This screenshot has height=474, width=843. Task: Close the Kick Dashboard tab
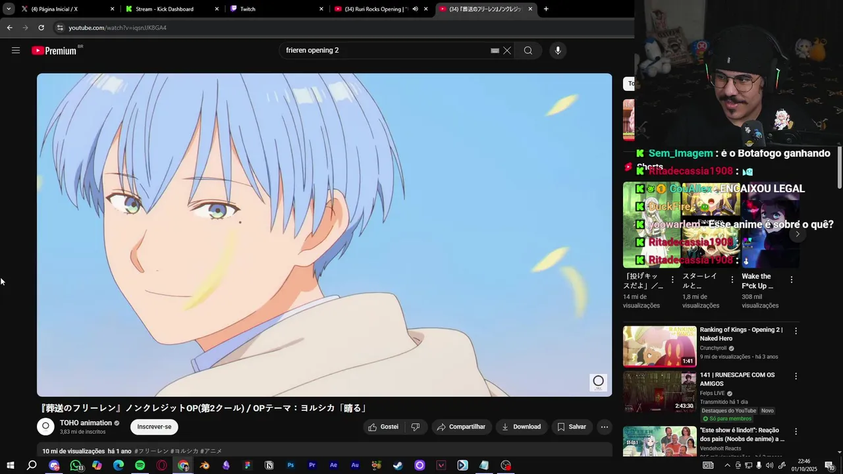[x=216, y=9]
